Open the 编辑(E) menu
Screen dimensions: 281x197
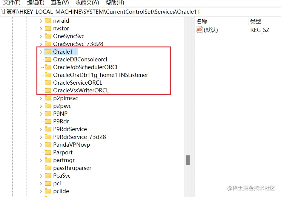click(36, 3)
